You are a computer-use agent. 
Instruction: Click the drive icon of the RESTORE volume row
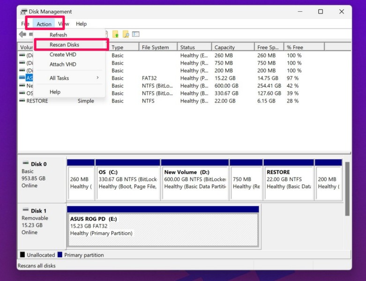[x=22, y=101]
